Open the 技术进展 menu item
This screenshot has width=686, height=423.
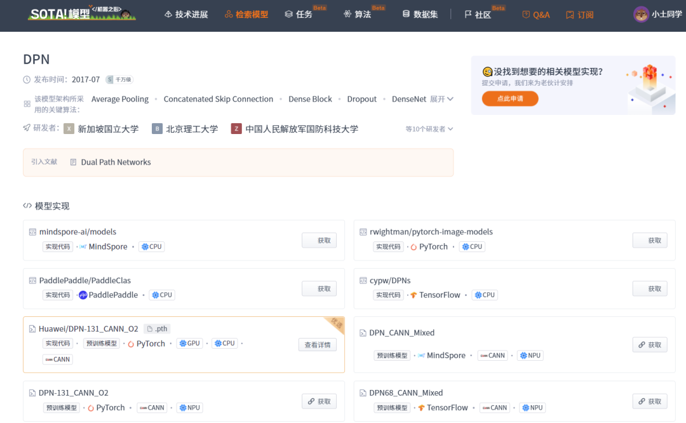point(186,15)
